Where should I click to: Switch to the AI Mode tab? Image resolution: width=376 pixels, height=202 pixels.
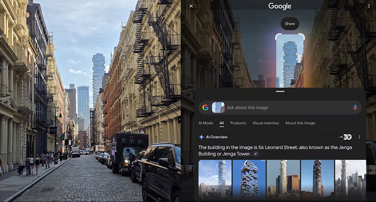tap(206, 123)
